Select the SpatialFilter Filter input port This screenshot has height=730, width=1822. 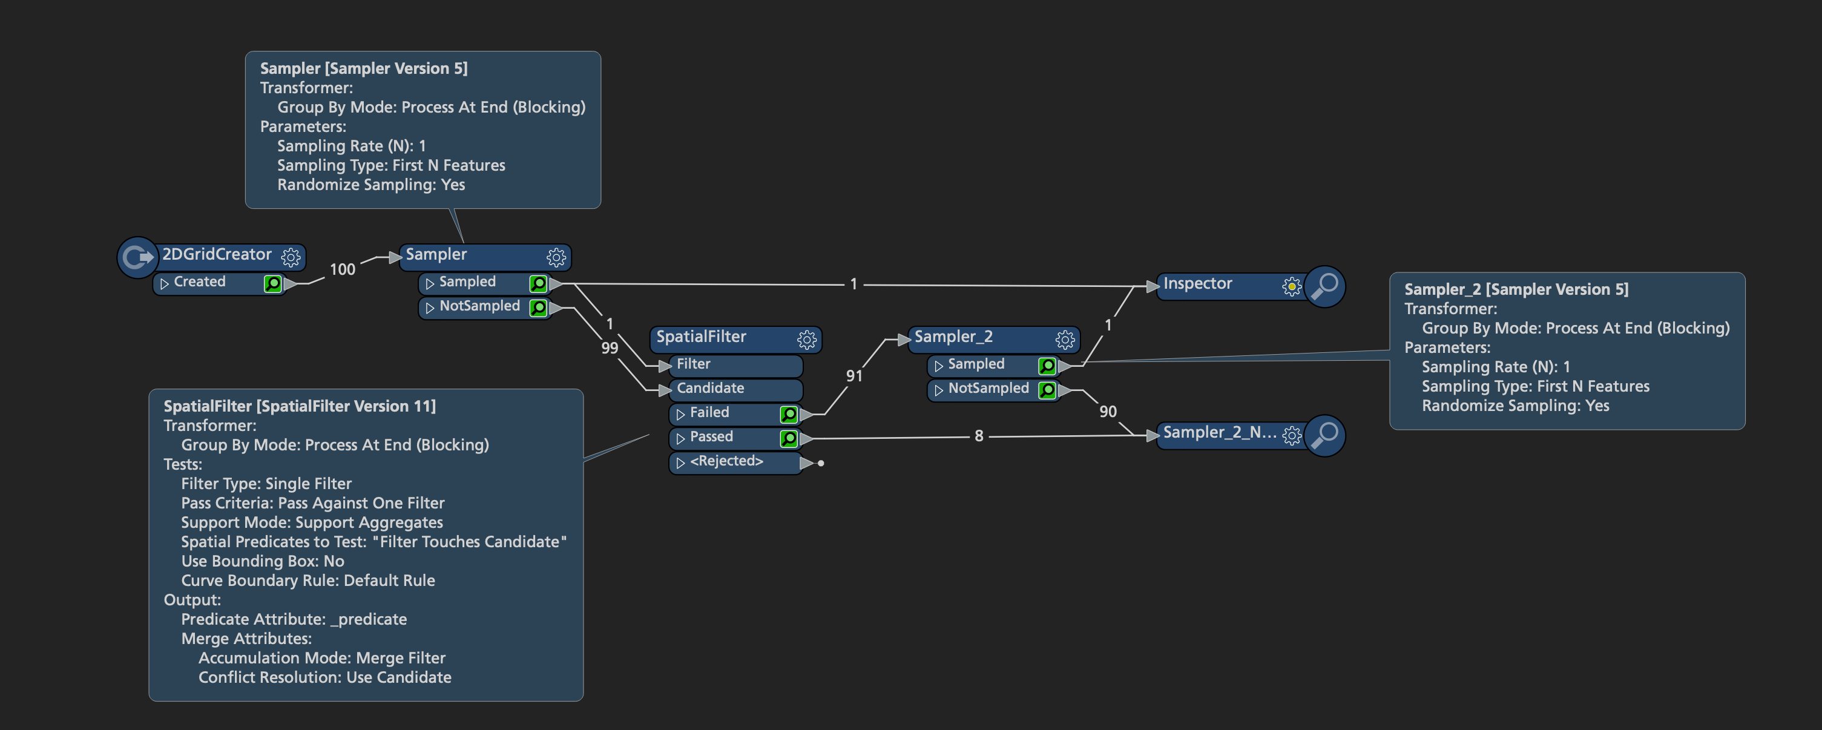[735, 365]
